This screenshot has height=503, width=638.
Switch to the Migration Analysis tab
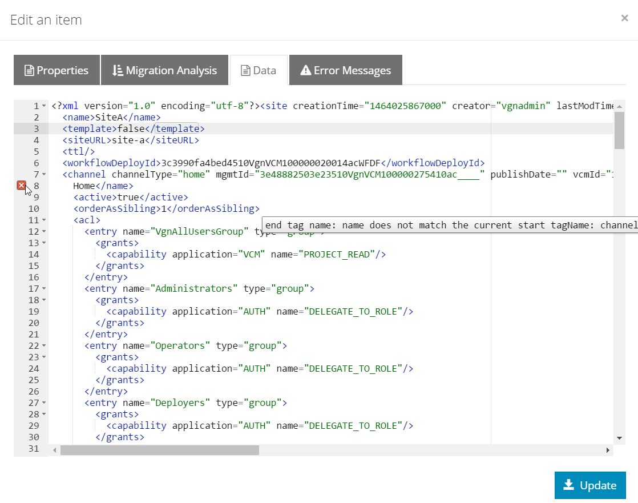pyautogui.click(x=164, y=70)
